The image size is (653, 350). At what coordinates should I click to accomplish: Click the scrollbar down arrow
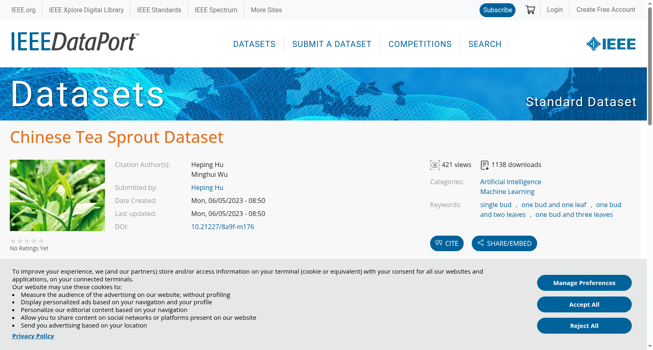[x=650, y=346]
